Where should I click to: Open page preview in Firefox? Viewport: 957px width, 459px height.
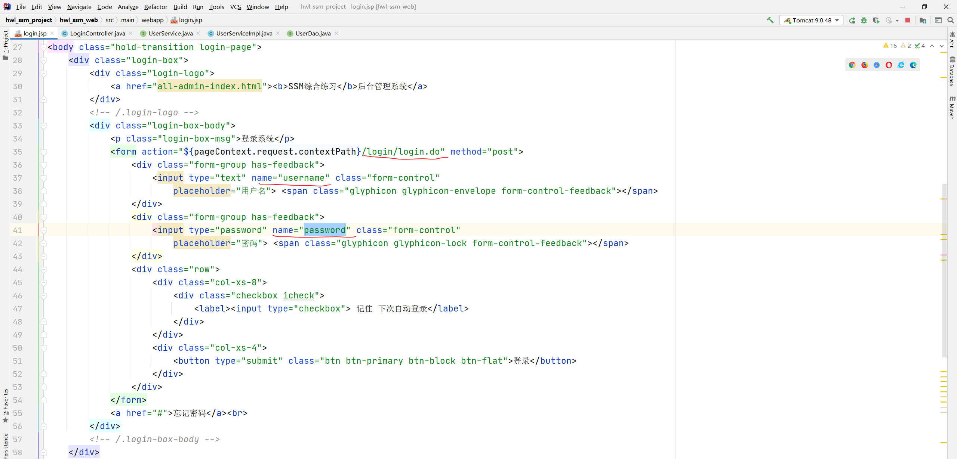tap(864, 65)
